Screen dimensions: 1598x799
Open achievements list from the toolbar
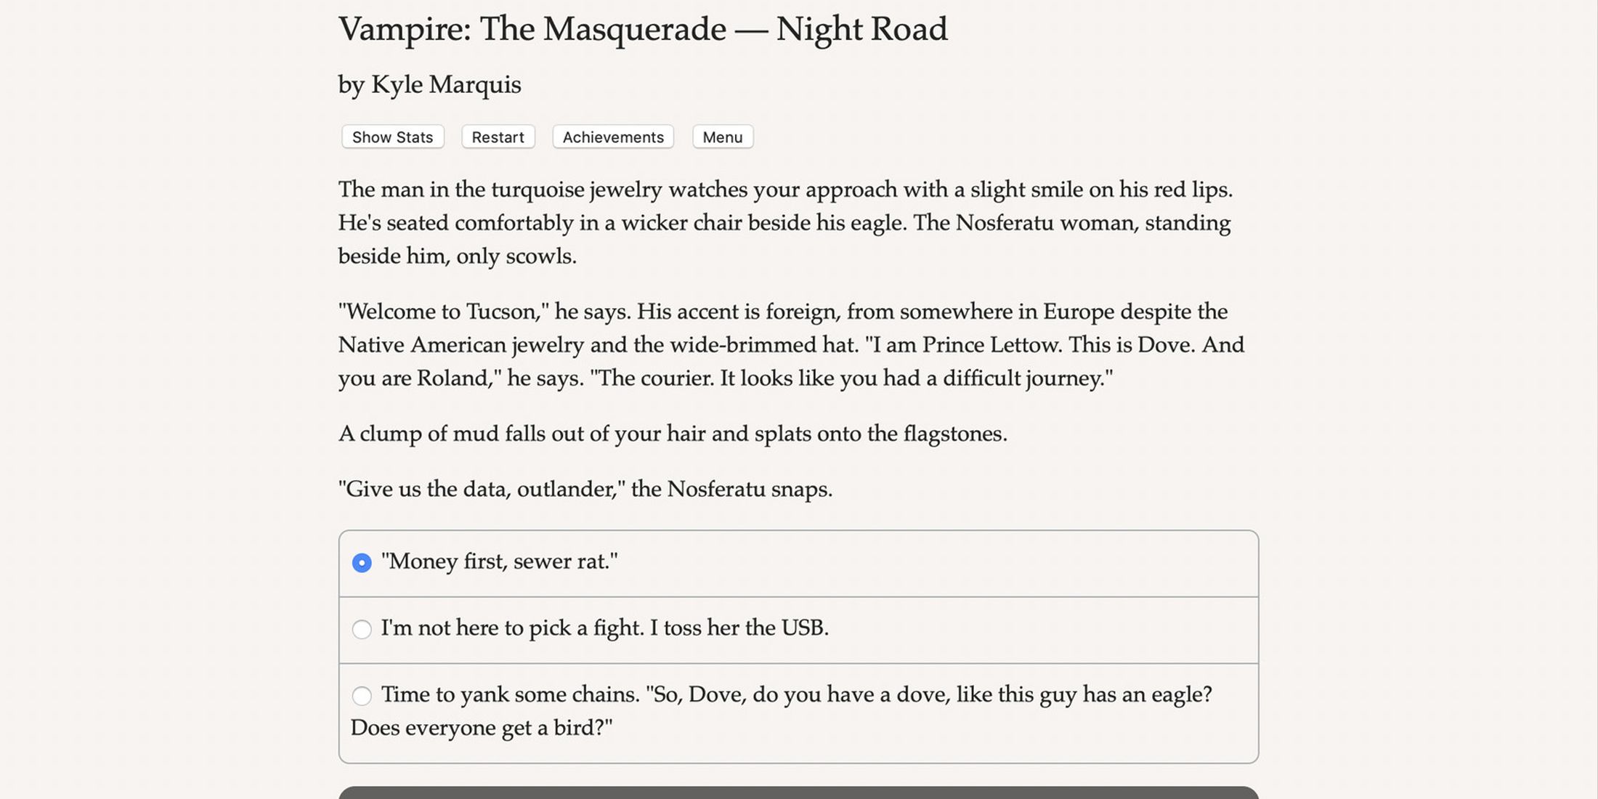coord(612,137)
